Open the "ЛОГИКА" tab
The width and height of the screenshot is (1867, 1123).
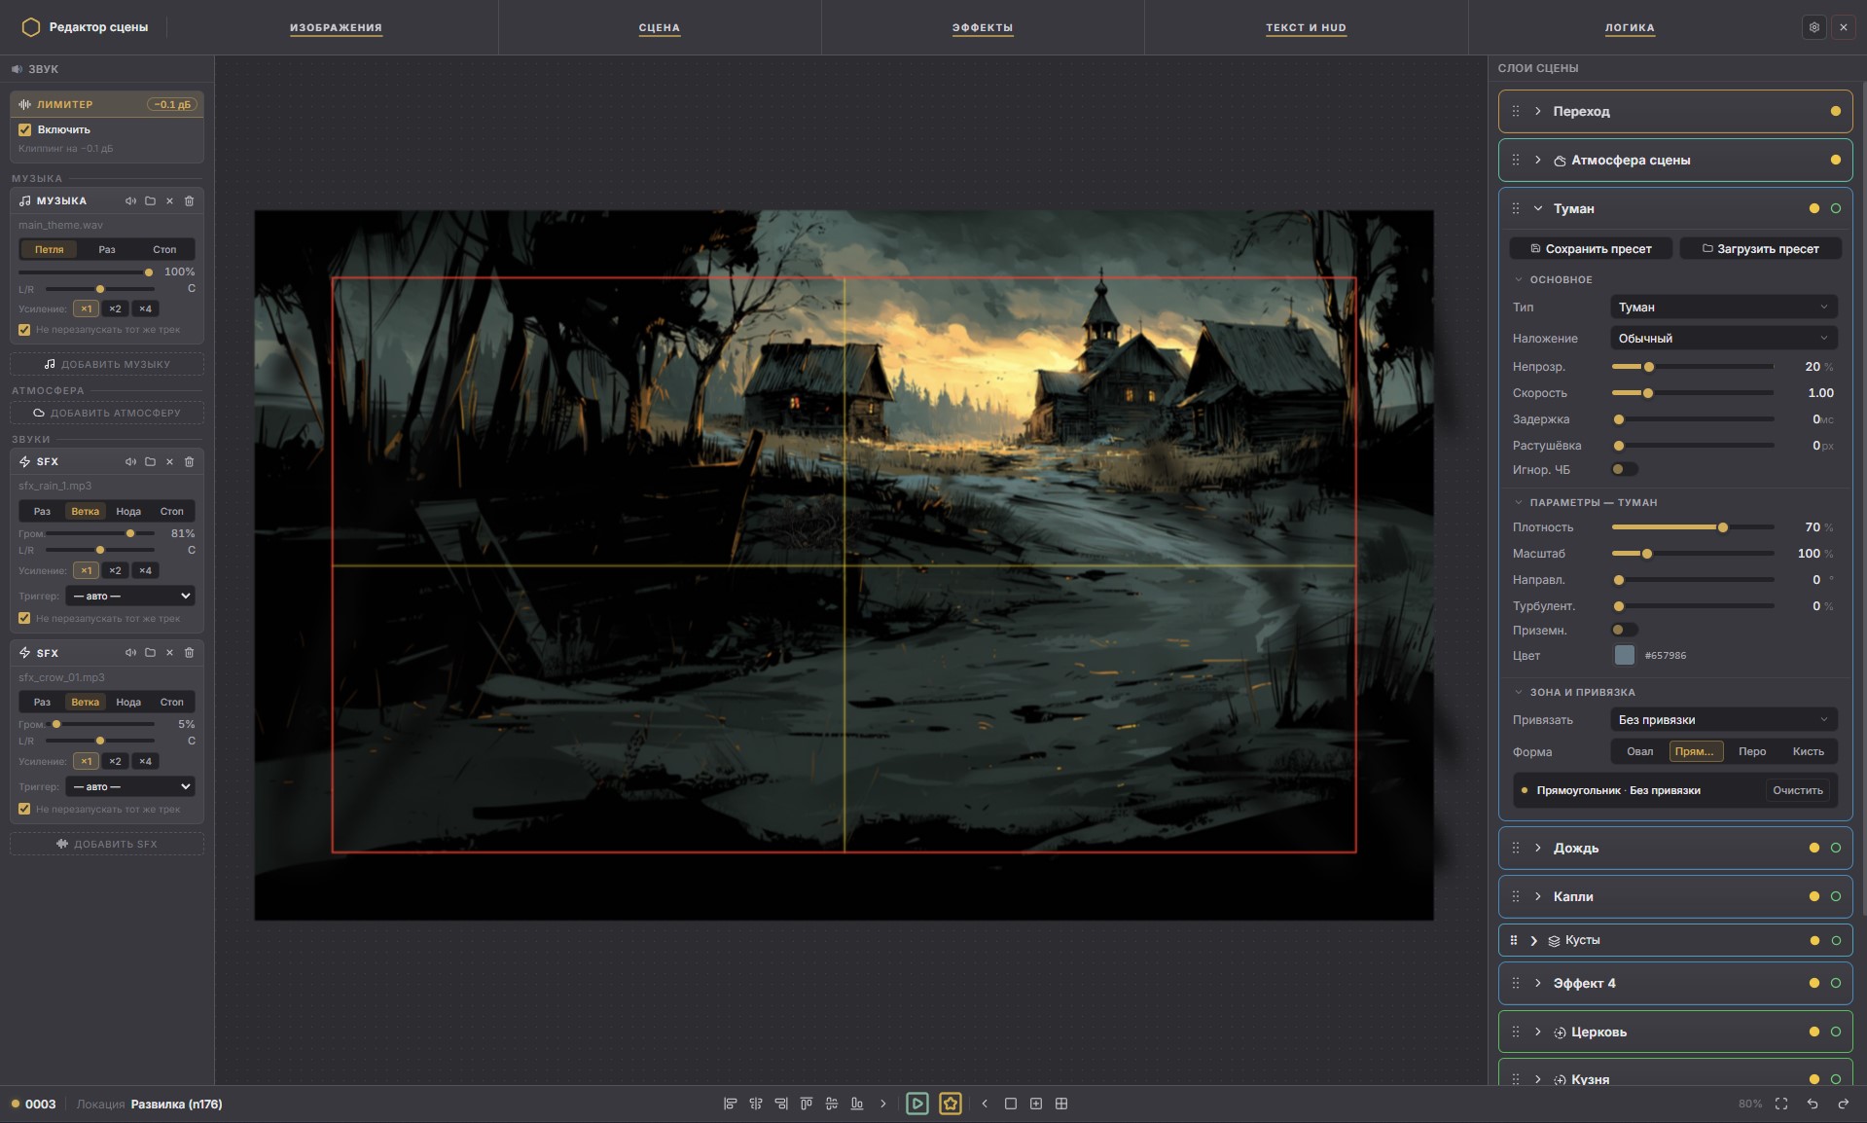[1630, 27]
